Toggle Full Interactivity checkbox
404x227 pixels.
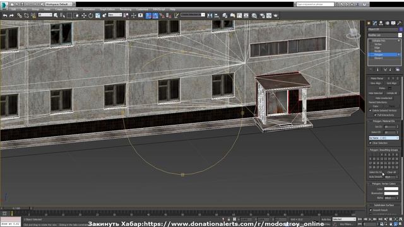tap(375, 115)
